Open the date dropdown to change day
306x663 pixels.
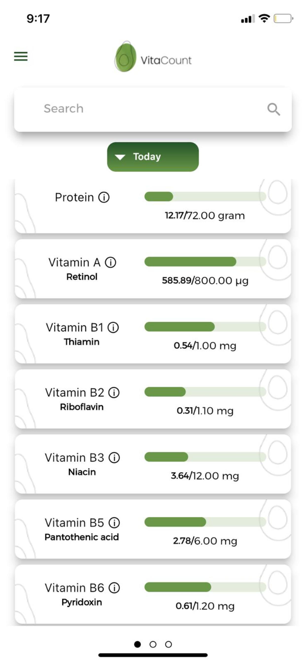point(152,156)
